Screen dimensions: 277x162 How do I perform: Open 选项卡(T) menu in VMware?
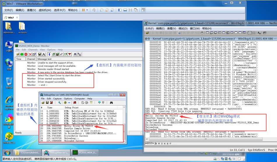click(x=59, y=10)
